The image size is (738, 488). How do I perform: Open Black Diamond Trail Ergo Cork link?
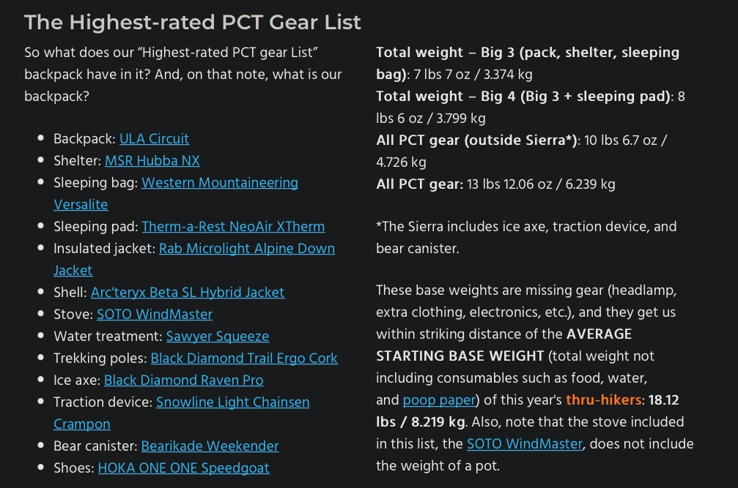244,359
